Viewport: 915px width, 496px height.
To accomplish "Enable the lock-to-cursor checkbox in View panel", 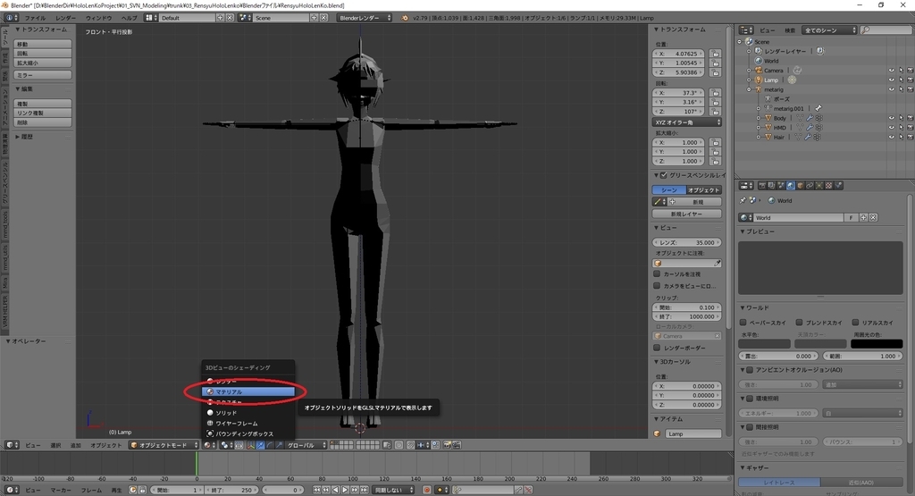I will point(657,273).
